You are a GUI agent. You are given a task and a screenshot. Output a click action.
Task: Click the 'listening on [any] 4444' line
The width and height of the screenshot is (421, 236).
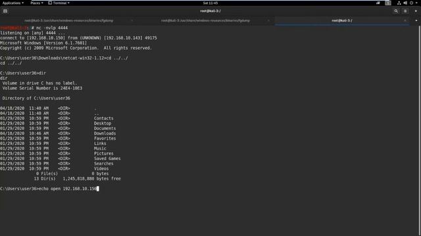pos(32,33)
